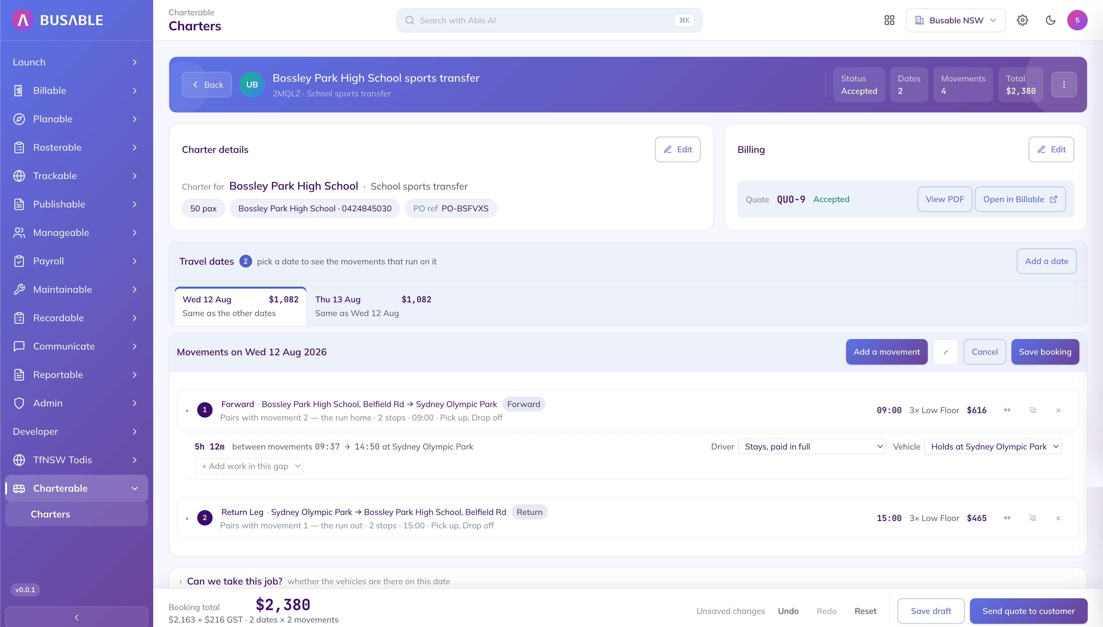Edit Billing section

point(1051,149)
